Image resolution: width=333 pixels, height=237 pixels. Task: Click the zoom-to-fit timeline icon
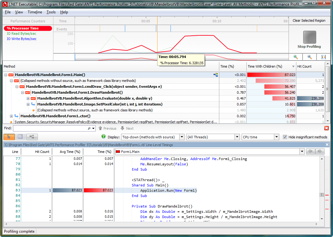[x=323, y=57]
